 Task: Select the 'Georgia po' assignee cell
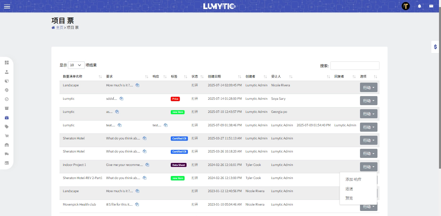279,112
